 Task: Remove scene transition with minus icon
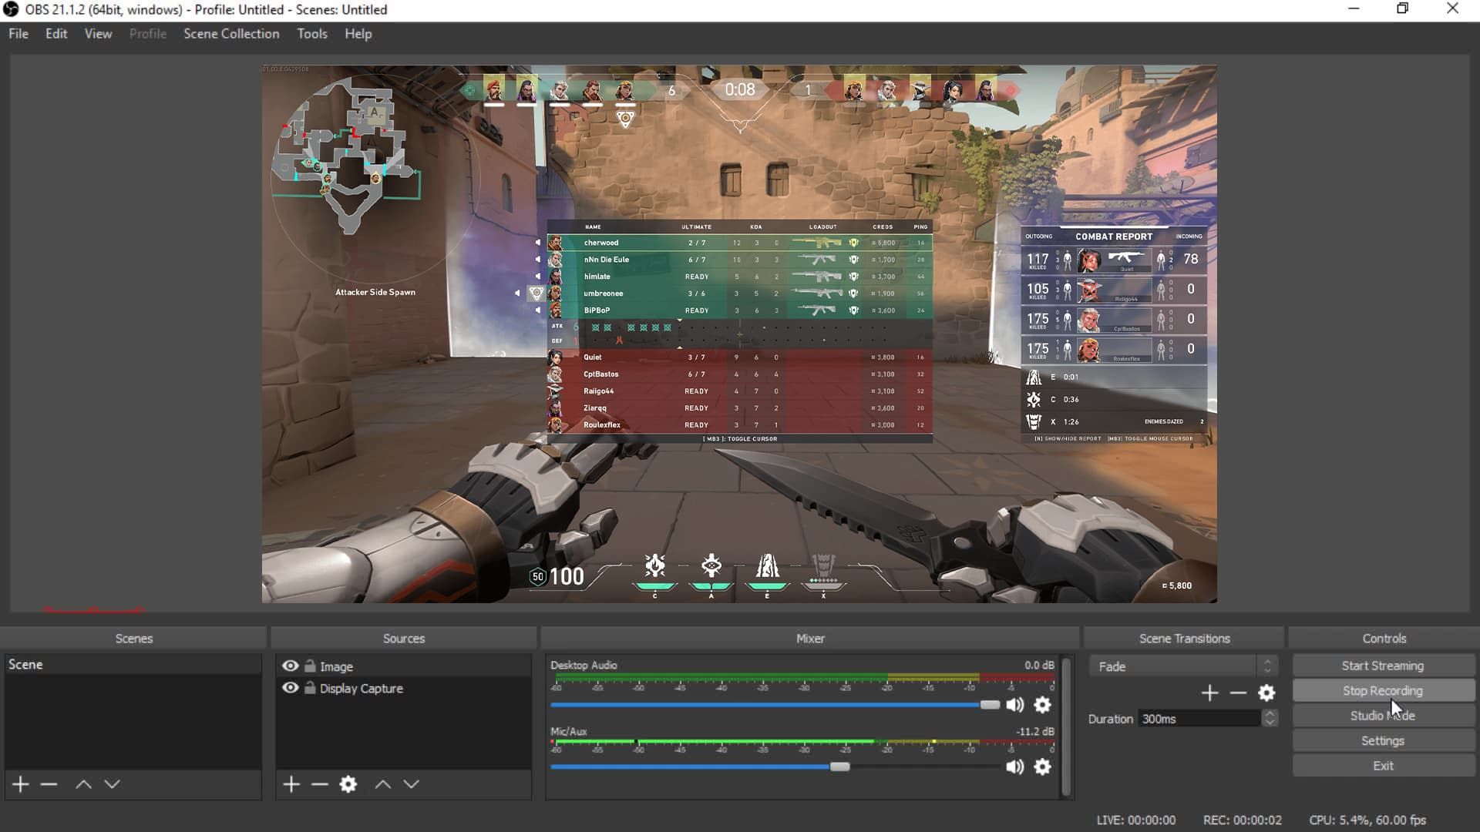click(1238, 693)
